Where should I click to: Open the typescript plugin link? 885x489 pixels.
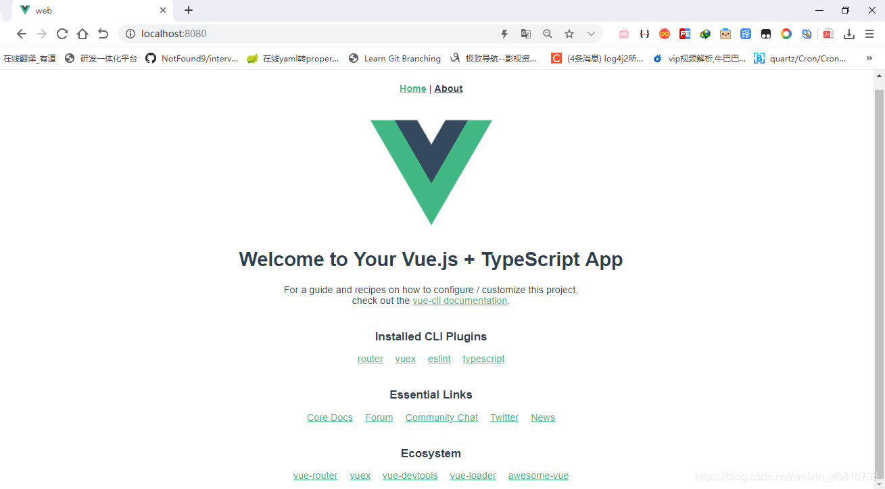(483, 359)
